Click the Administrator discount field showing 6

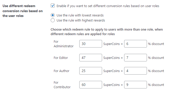tap(136, 44)
